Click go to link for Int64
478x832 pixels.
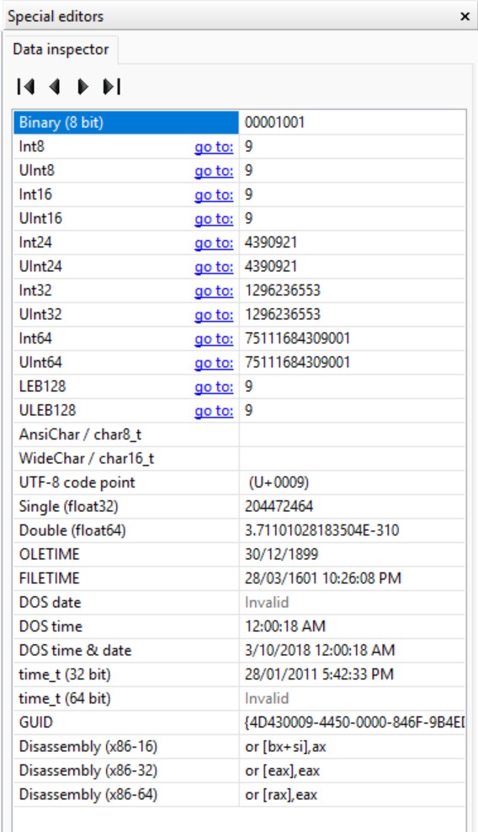(214, 339)
